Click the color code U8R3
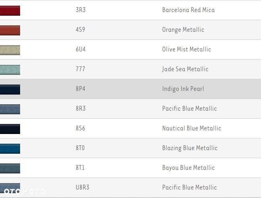 pos(82,187)
